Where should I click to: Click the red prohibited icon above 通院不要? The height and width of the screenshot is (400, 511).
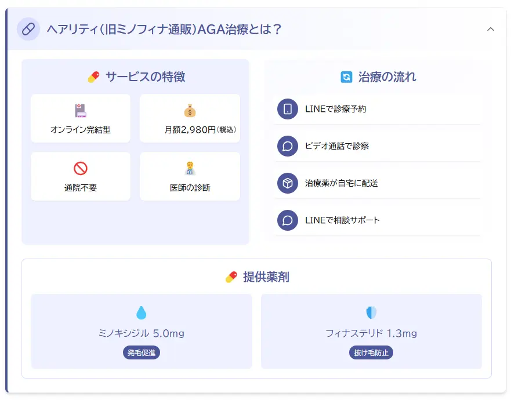tap(81, 168)
